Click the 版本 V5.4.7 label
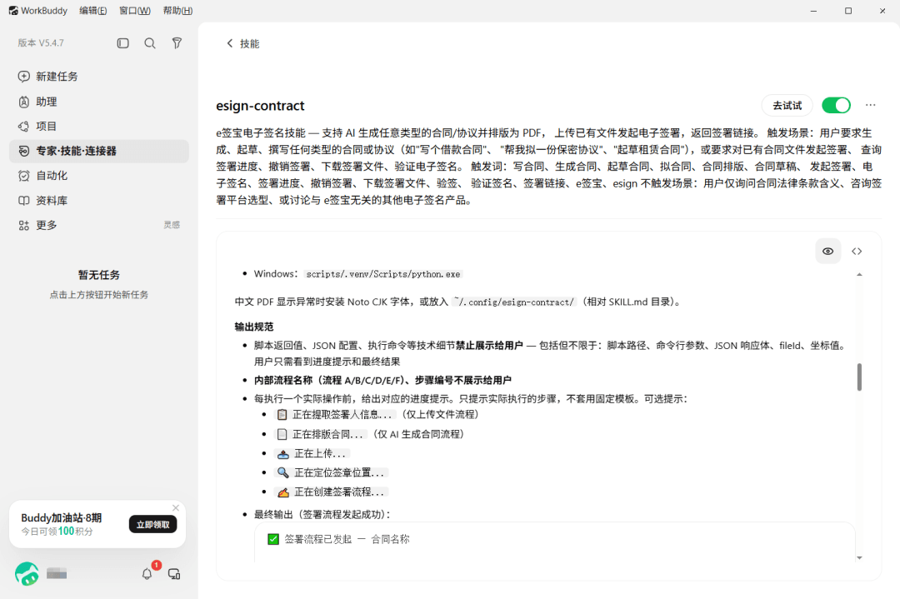Screen dimensions: 900x599 click(41, 43)
